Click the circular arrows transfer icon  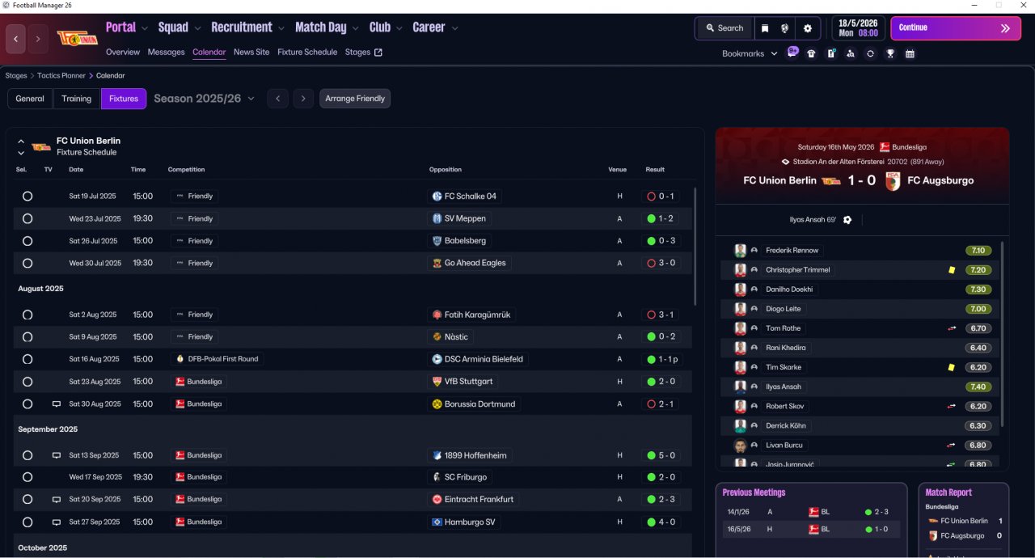point(870,54)
